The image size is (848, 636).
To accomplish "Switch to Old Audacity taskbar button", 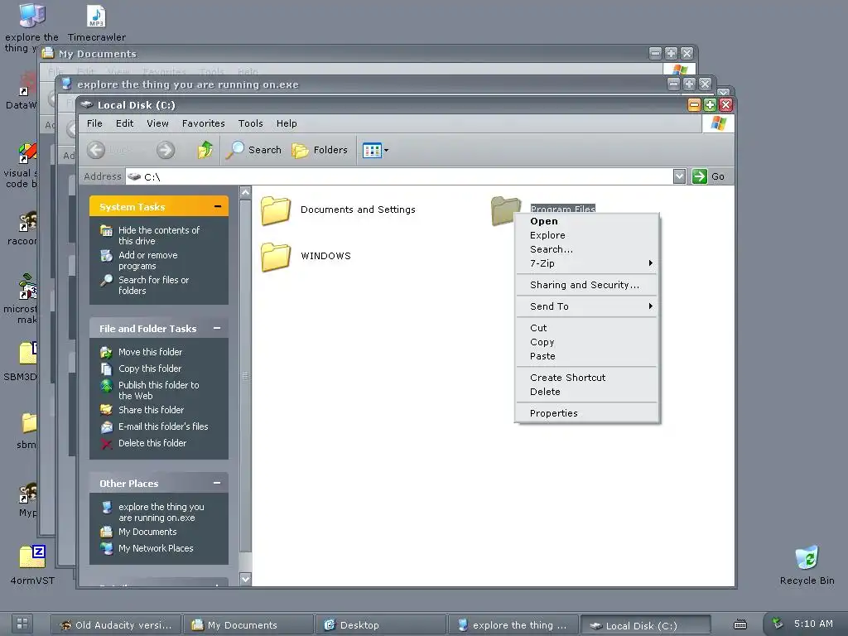I will (116, 625).
